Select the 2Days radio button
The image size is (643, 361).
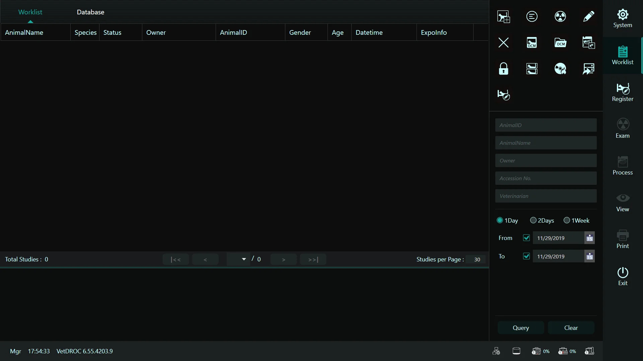533,220
